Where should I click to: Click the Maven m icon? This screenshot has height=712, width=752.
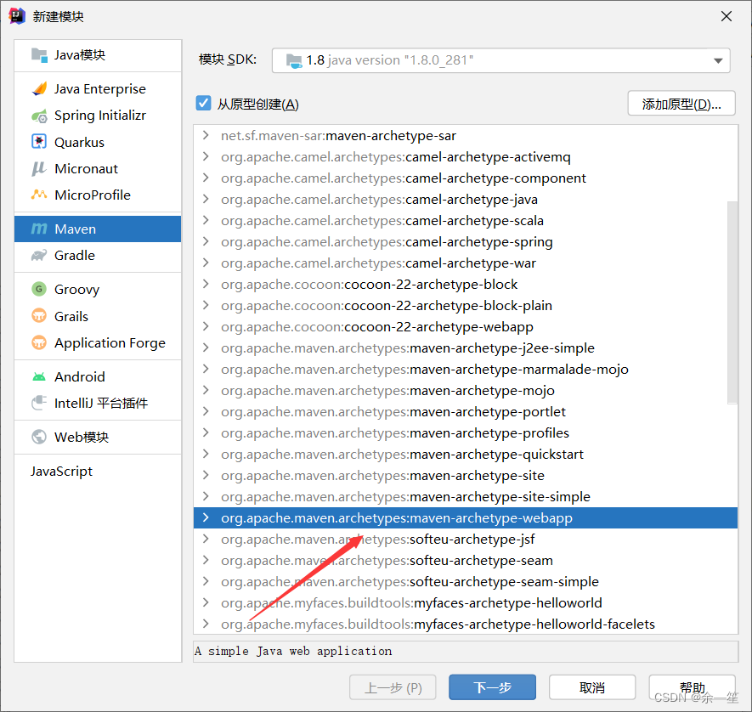pyautogui.click(x=39, y=229)
